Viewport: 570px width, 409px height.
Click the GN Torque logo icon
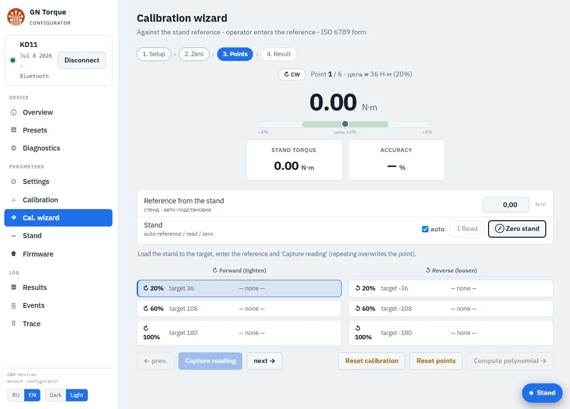[x=16, y=16]
